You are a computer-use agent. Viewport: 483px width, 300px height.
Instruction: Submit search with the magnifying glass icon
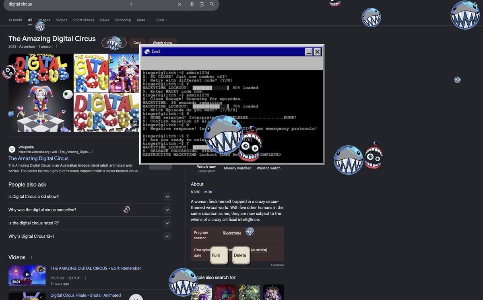212,4
